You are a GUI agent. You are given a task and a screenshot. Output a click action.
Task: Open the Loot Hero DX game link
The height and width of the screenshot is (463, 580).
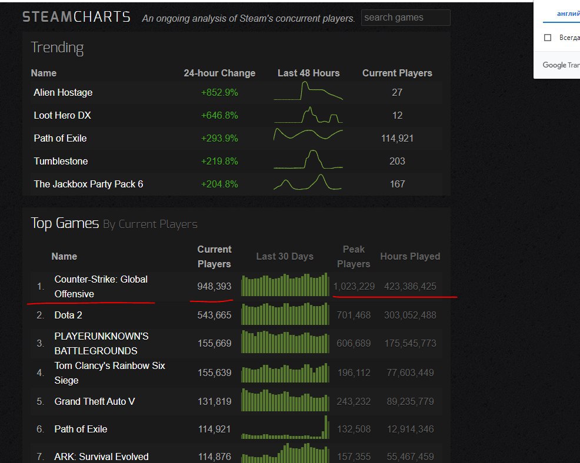[x=62, y=115]
